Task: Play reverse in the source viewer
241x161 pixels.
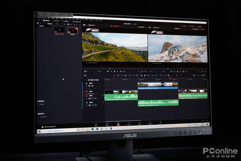Action: point(111,71)
